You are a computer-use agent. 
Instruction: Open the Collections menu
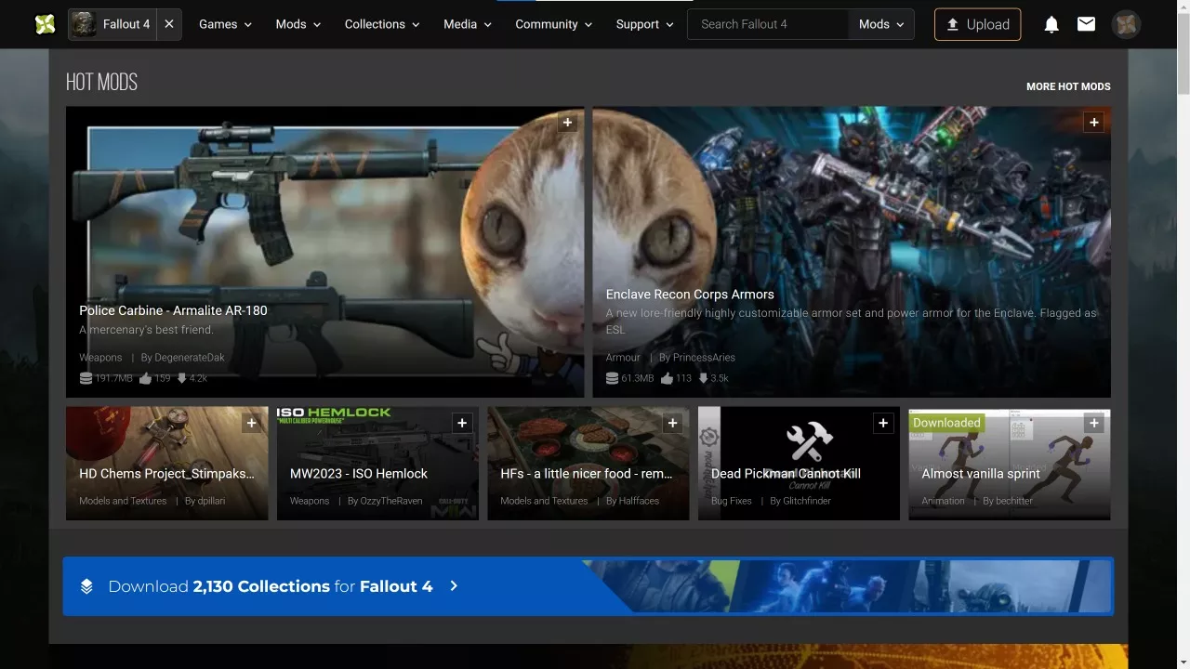[x=382, y=24]
